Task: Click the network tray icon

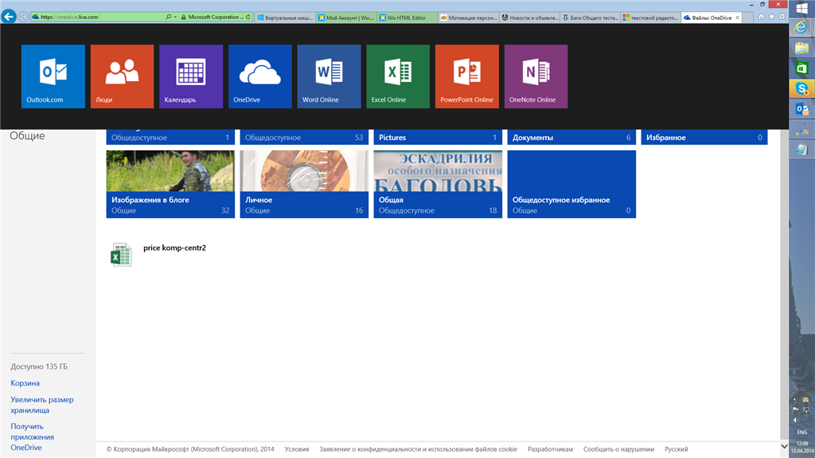Action: click(805, 409)
